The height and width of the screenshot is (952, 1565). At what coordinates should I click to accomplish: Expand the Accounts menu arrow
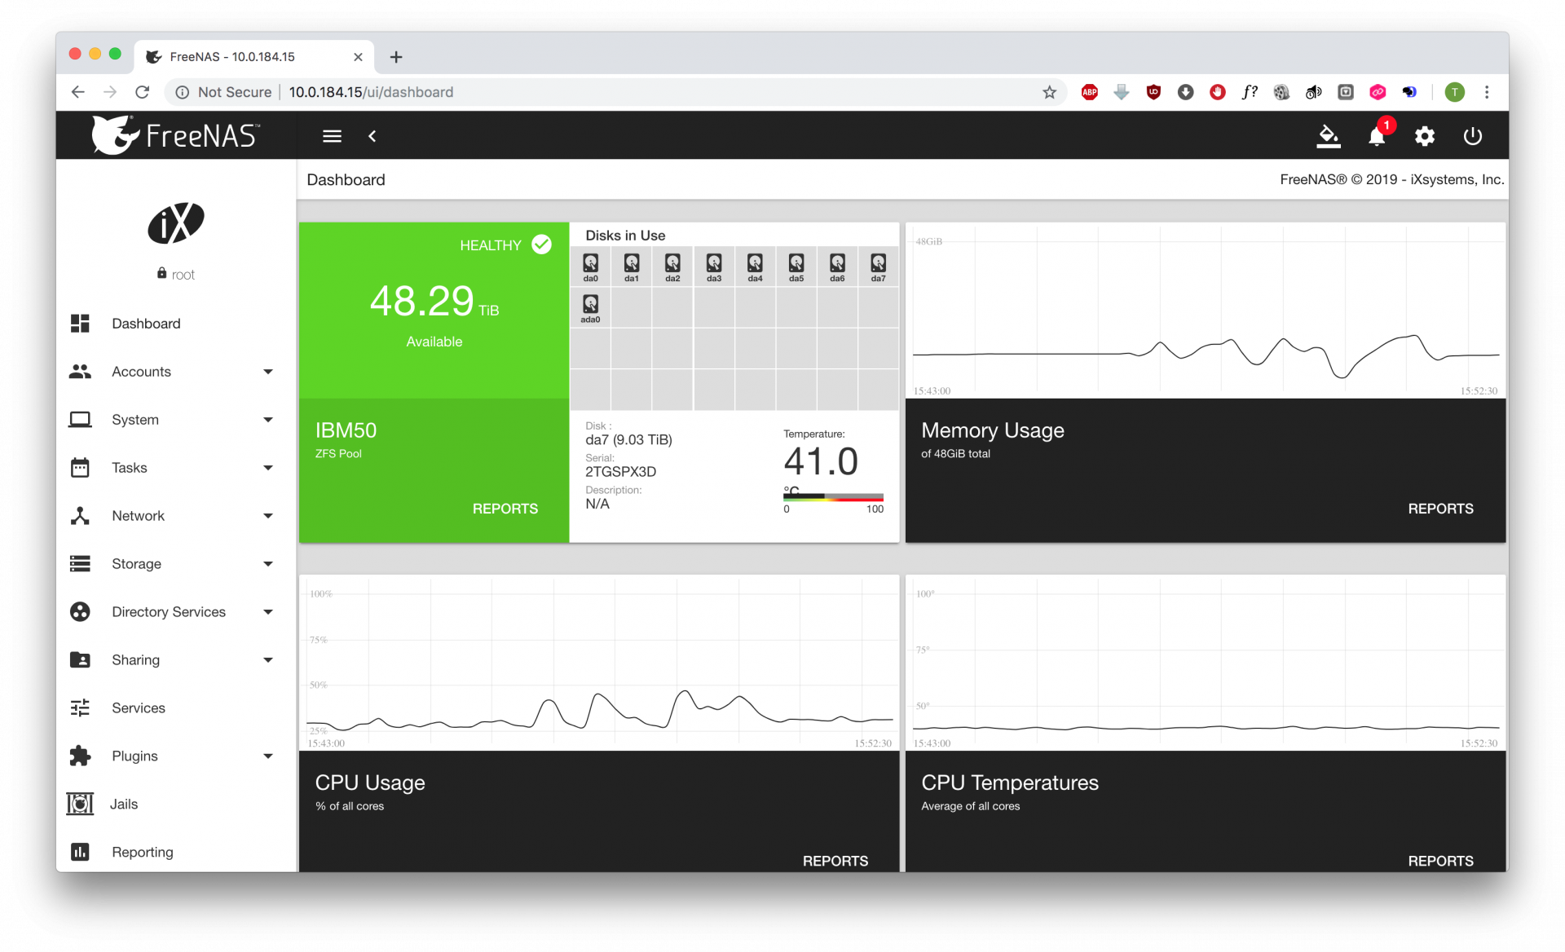click(268, 372)
